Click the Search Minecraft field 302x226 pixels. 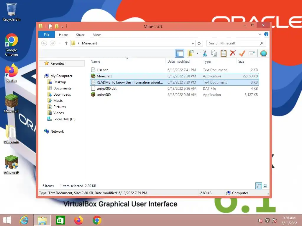[236, 43]
